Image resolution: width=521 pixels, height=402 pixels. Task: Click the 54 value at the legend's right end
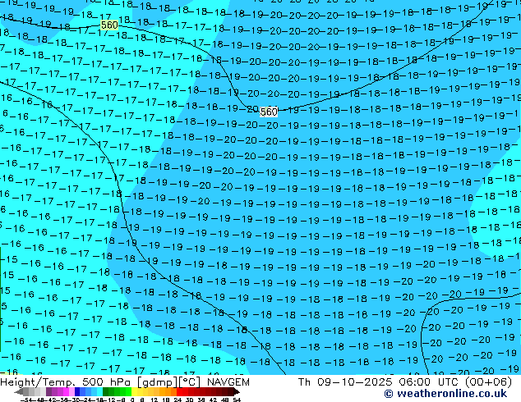[237, 400]
